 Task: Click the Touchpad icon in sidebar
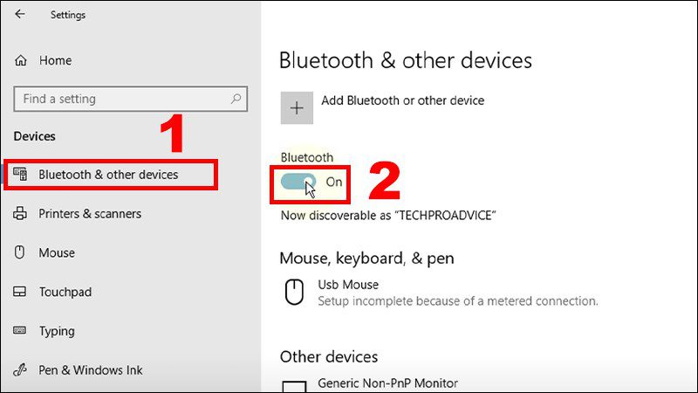(20, 293)
